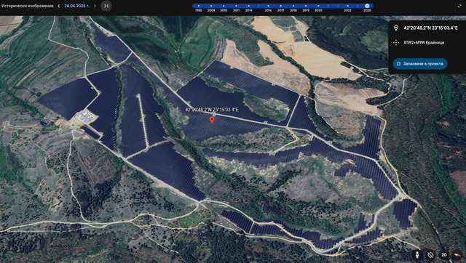Select the 2008 timeline point
Image resolution: width=466 pixels, height=263 pixels.
pyautogui.click(x=211, y=6)
